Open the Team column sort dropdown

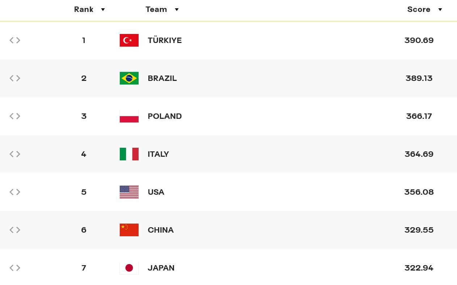(x=177, y=10)
